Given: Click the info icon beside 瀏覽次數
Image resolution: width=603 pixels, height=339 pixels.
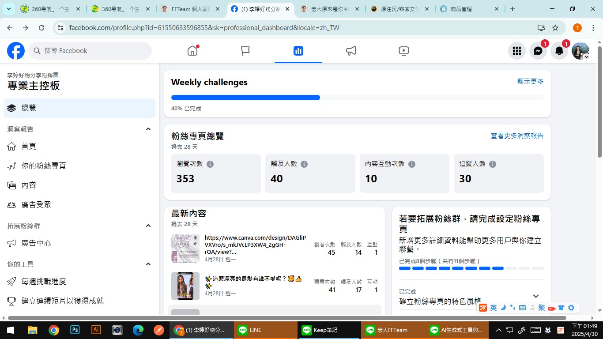Looking at the screenshot, I should point(210,164).
